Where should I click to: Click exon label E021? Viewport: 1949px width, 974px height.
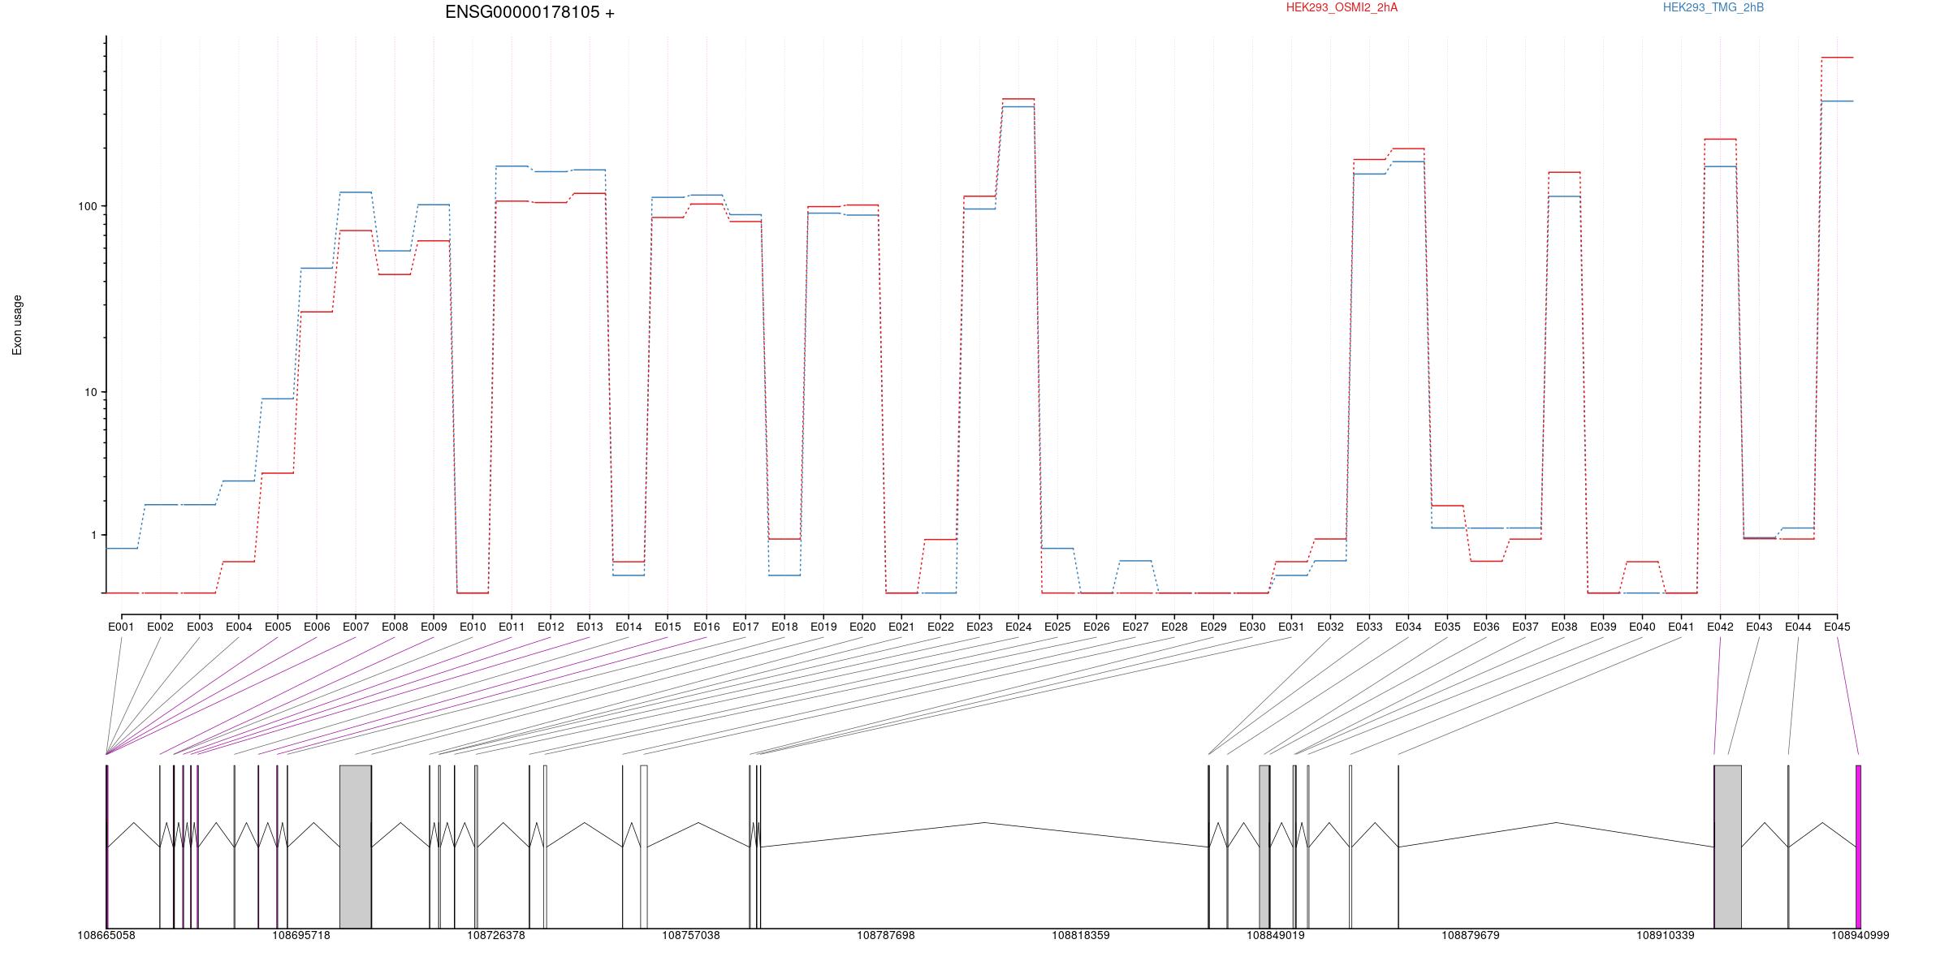(901, 627)
